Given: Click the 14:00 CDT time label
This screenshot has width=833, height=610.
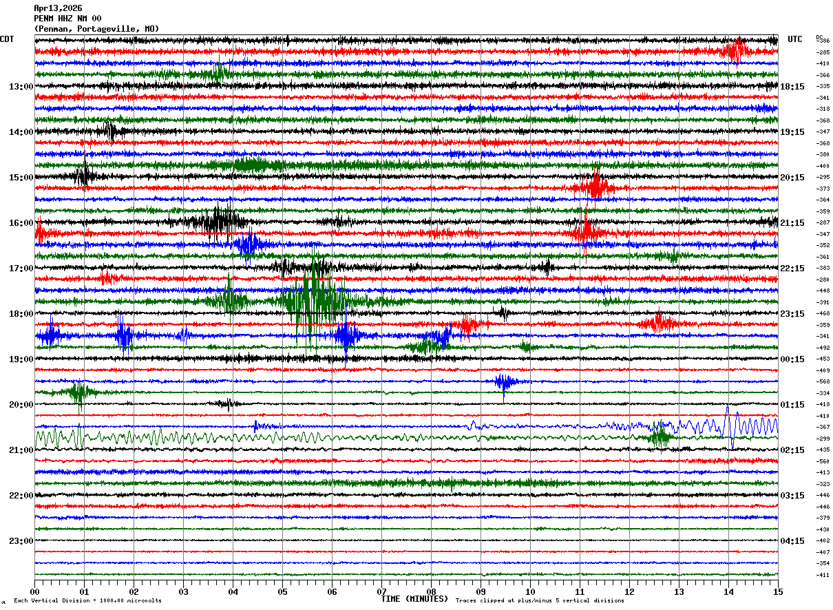Looking at the screenshot, I should (x=21, y=132).
